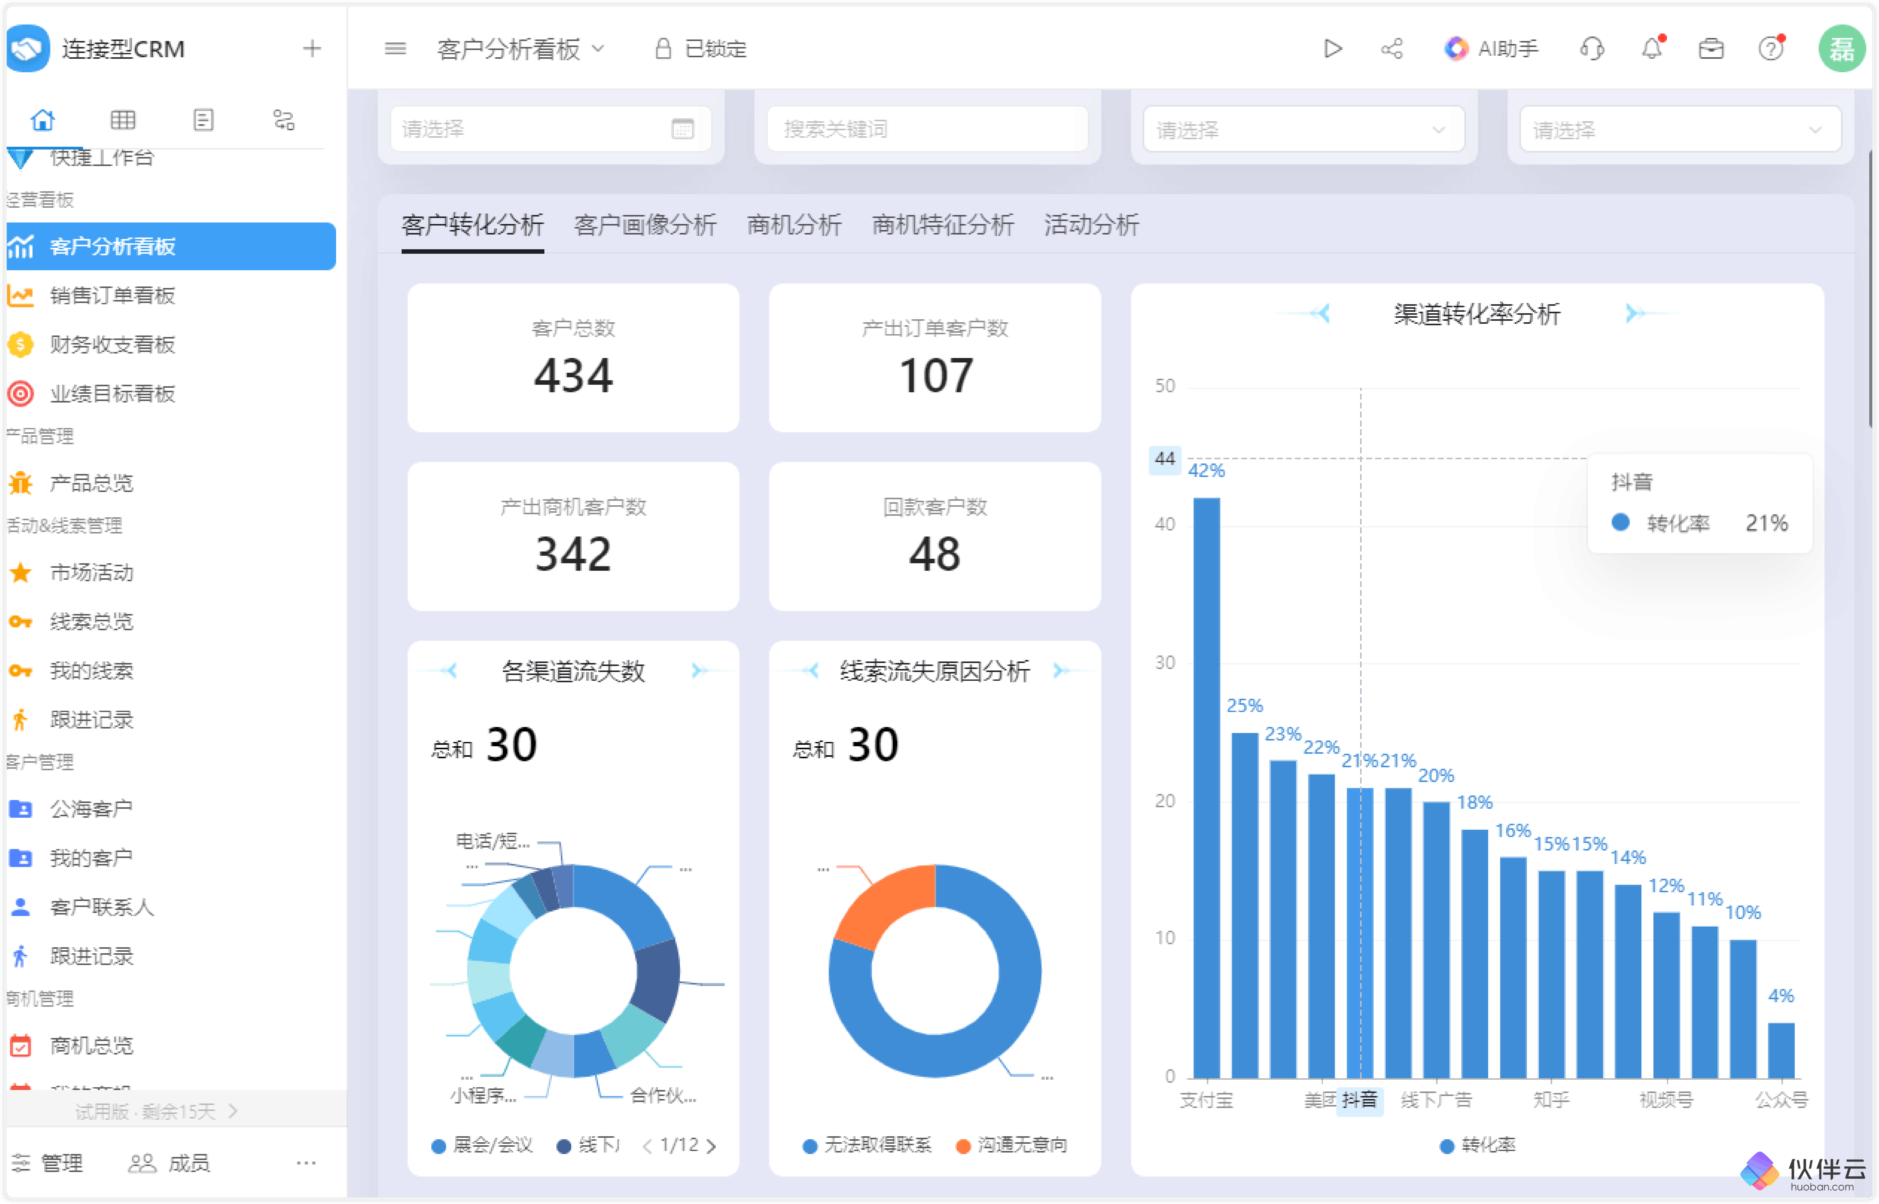Click the calendar icon in date filter
Viewport: 1879px width, 1204px height.
(683, 129)
